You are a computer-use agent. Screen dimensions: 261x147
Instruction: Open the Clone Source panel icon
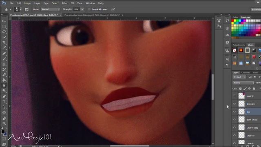click(227, 51)
